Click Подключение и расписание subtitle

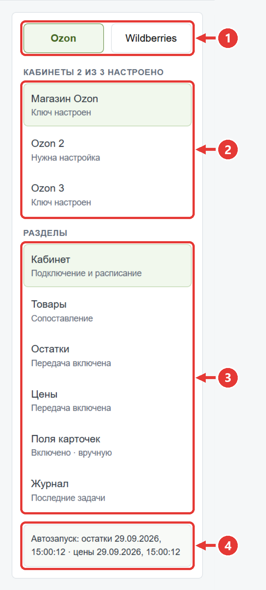coord(86,273)
